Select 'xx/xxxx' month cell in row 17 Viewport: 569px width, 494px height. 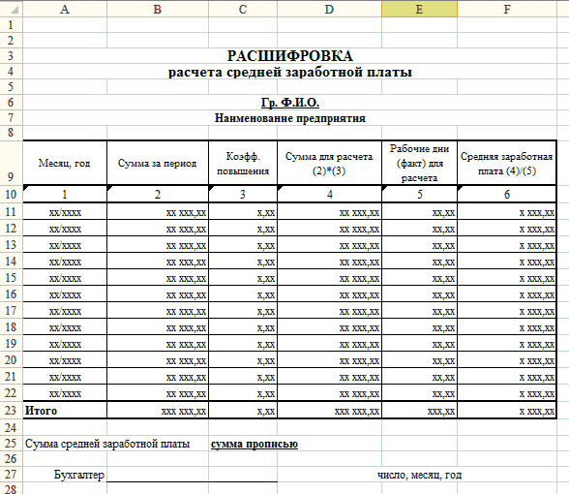(65, 311)
